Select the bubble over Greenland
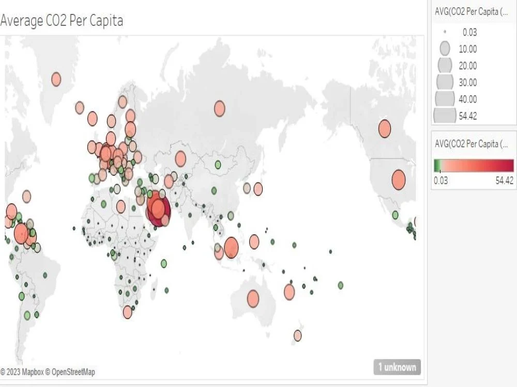The height and width of the screenshot is (387, 517). (x=56, y=79)
